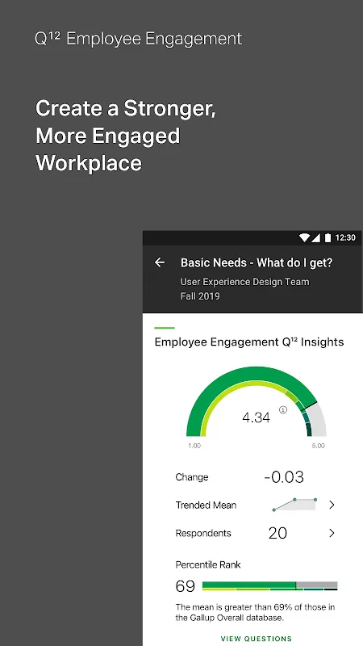Tap the User Experience Design Team subtitle
Screen dimensions: 363x646
point(245,282)
